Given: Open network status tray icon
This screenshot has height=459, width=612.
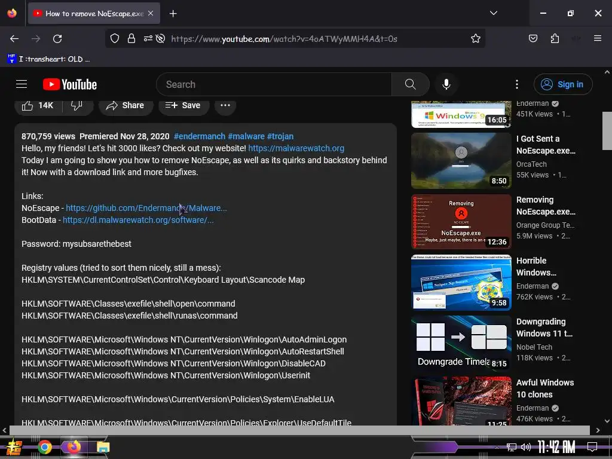Looking at the screenshot, I should [x=512, y=447].
